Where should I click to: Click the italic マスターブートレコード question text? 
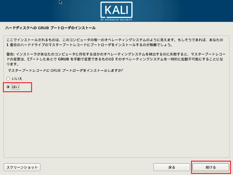(65, 71)
